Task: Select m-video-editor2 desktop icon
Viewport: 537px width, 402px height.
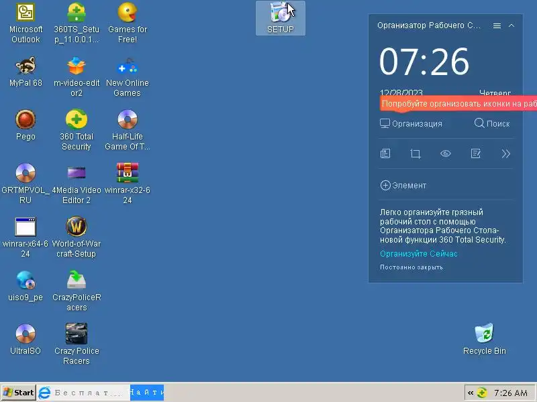Action: point(77,77)
